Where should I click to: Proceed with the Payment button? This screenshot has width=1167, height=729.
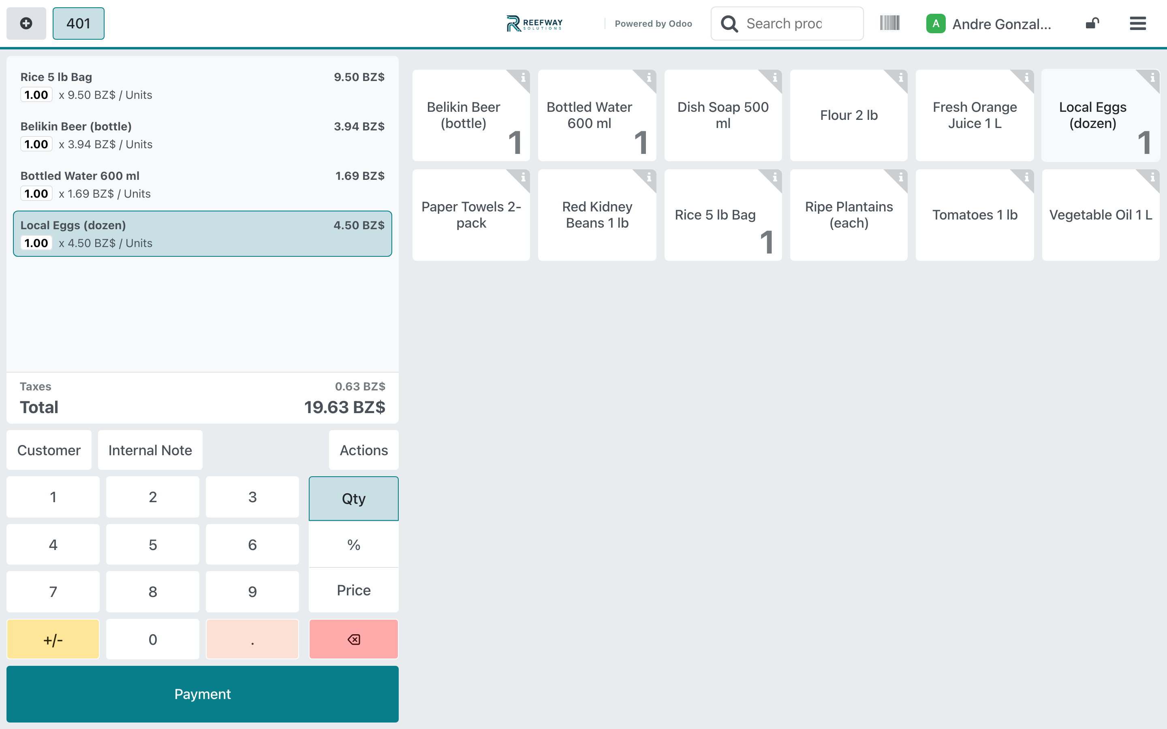coord(203,694)
